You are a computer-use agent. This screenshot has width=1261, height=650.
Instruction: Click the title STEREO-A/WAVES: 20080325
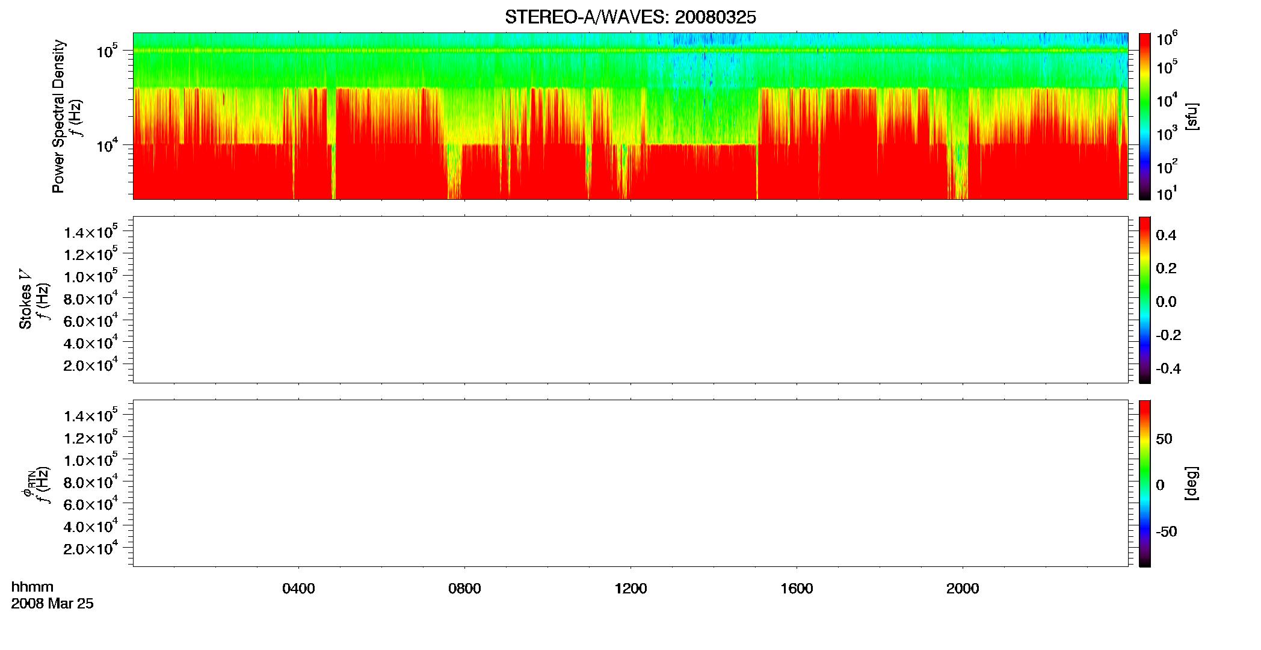point(630,17)
